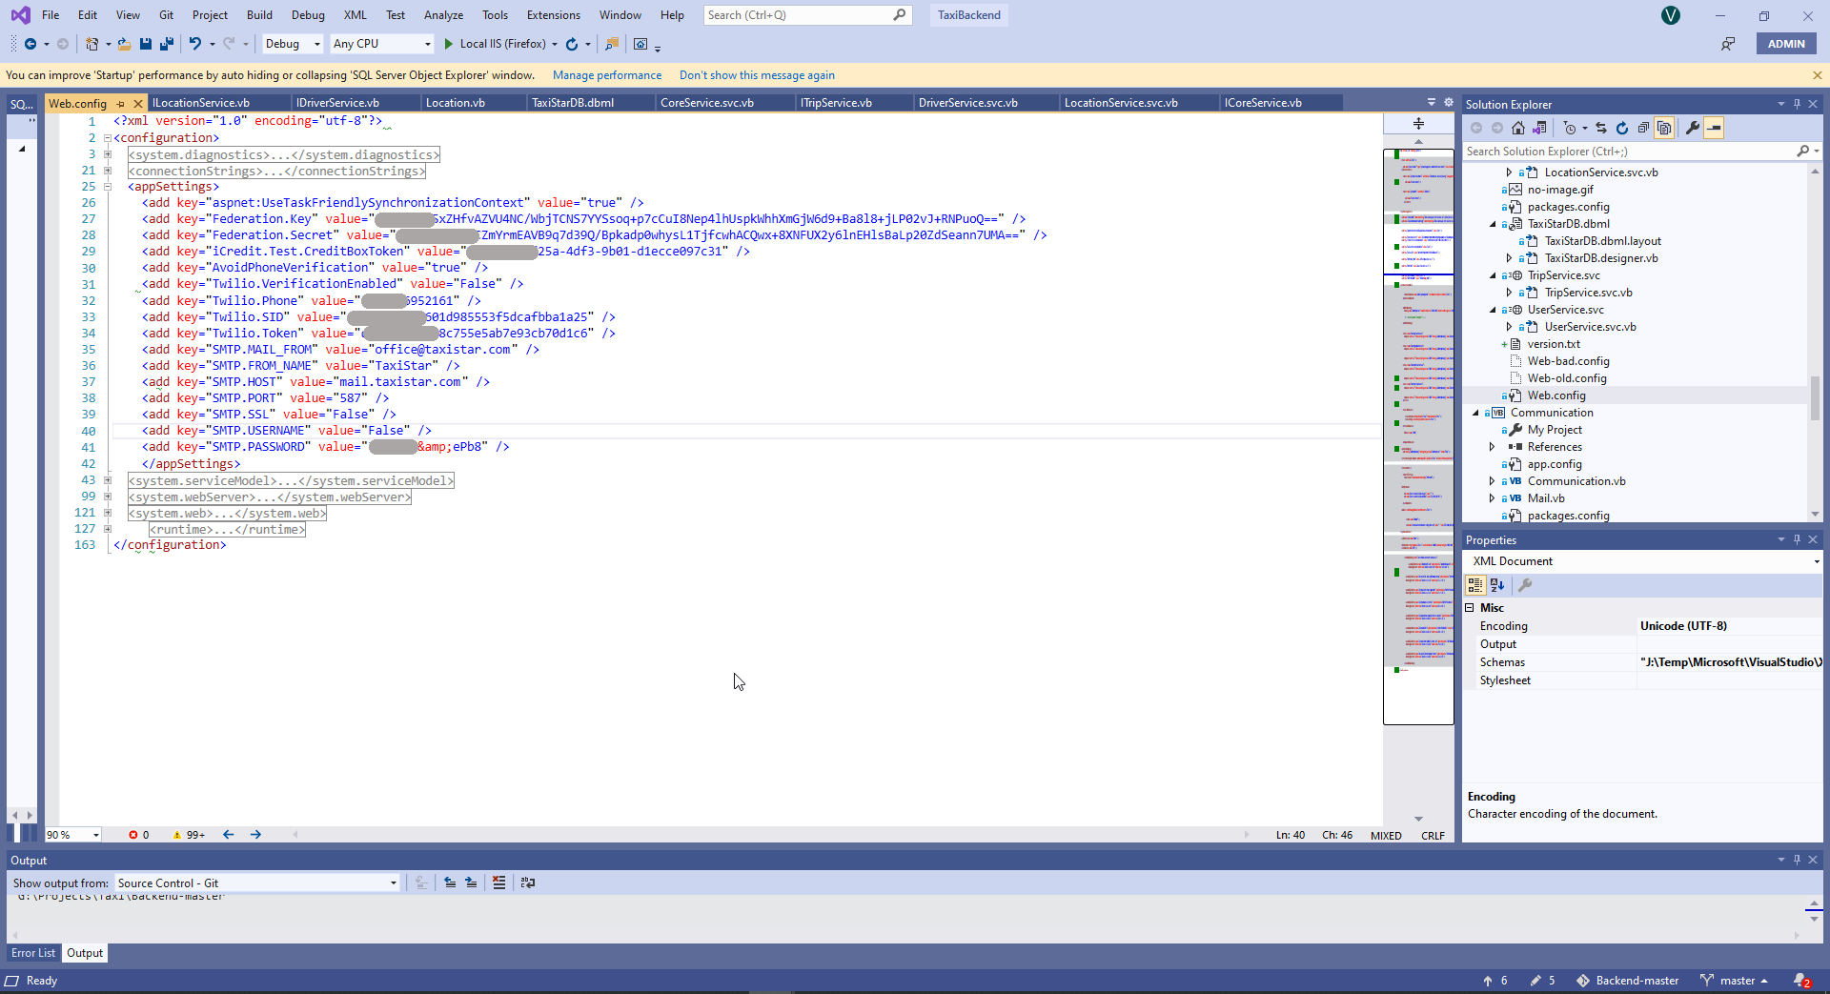Viewport: 1830px width, 994px height.
Task: Expand the collapsed system.serviceModel section
Action: pyautogui.click(x=108, y=480)
